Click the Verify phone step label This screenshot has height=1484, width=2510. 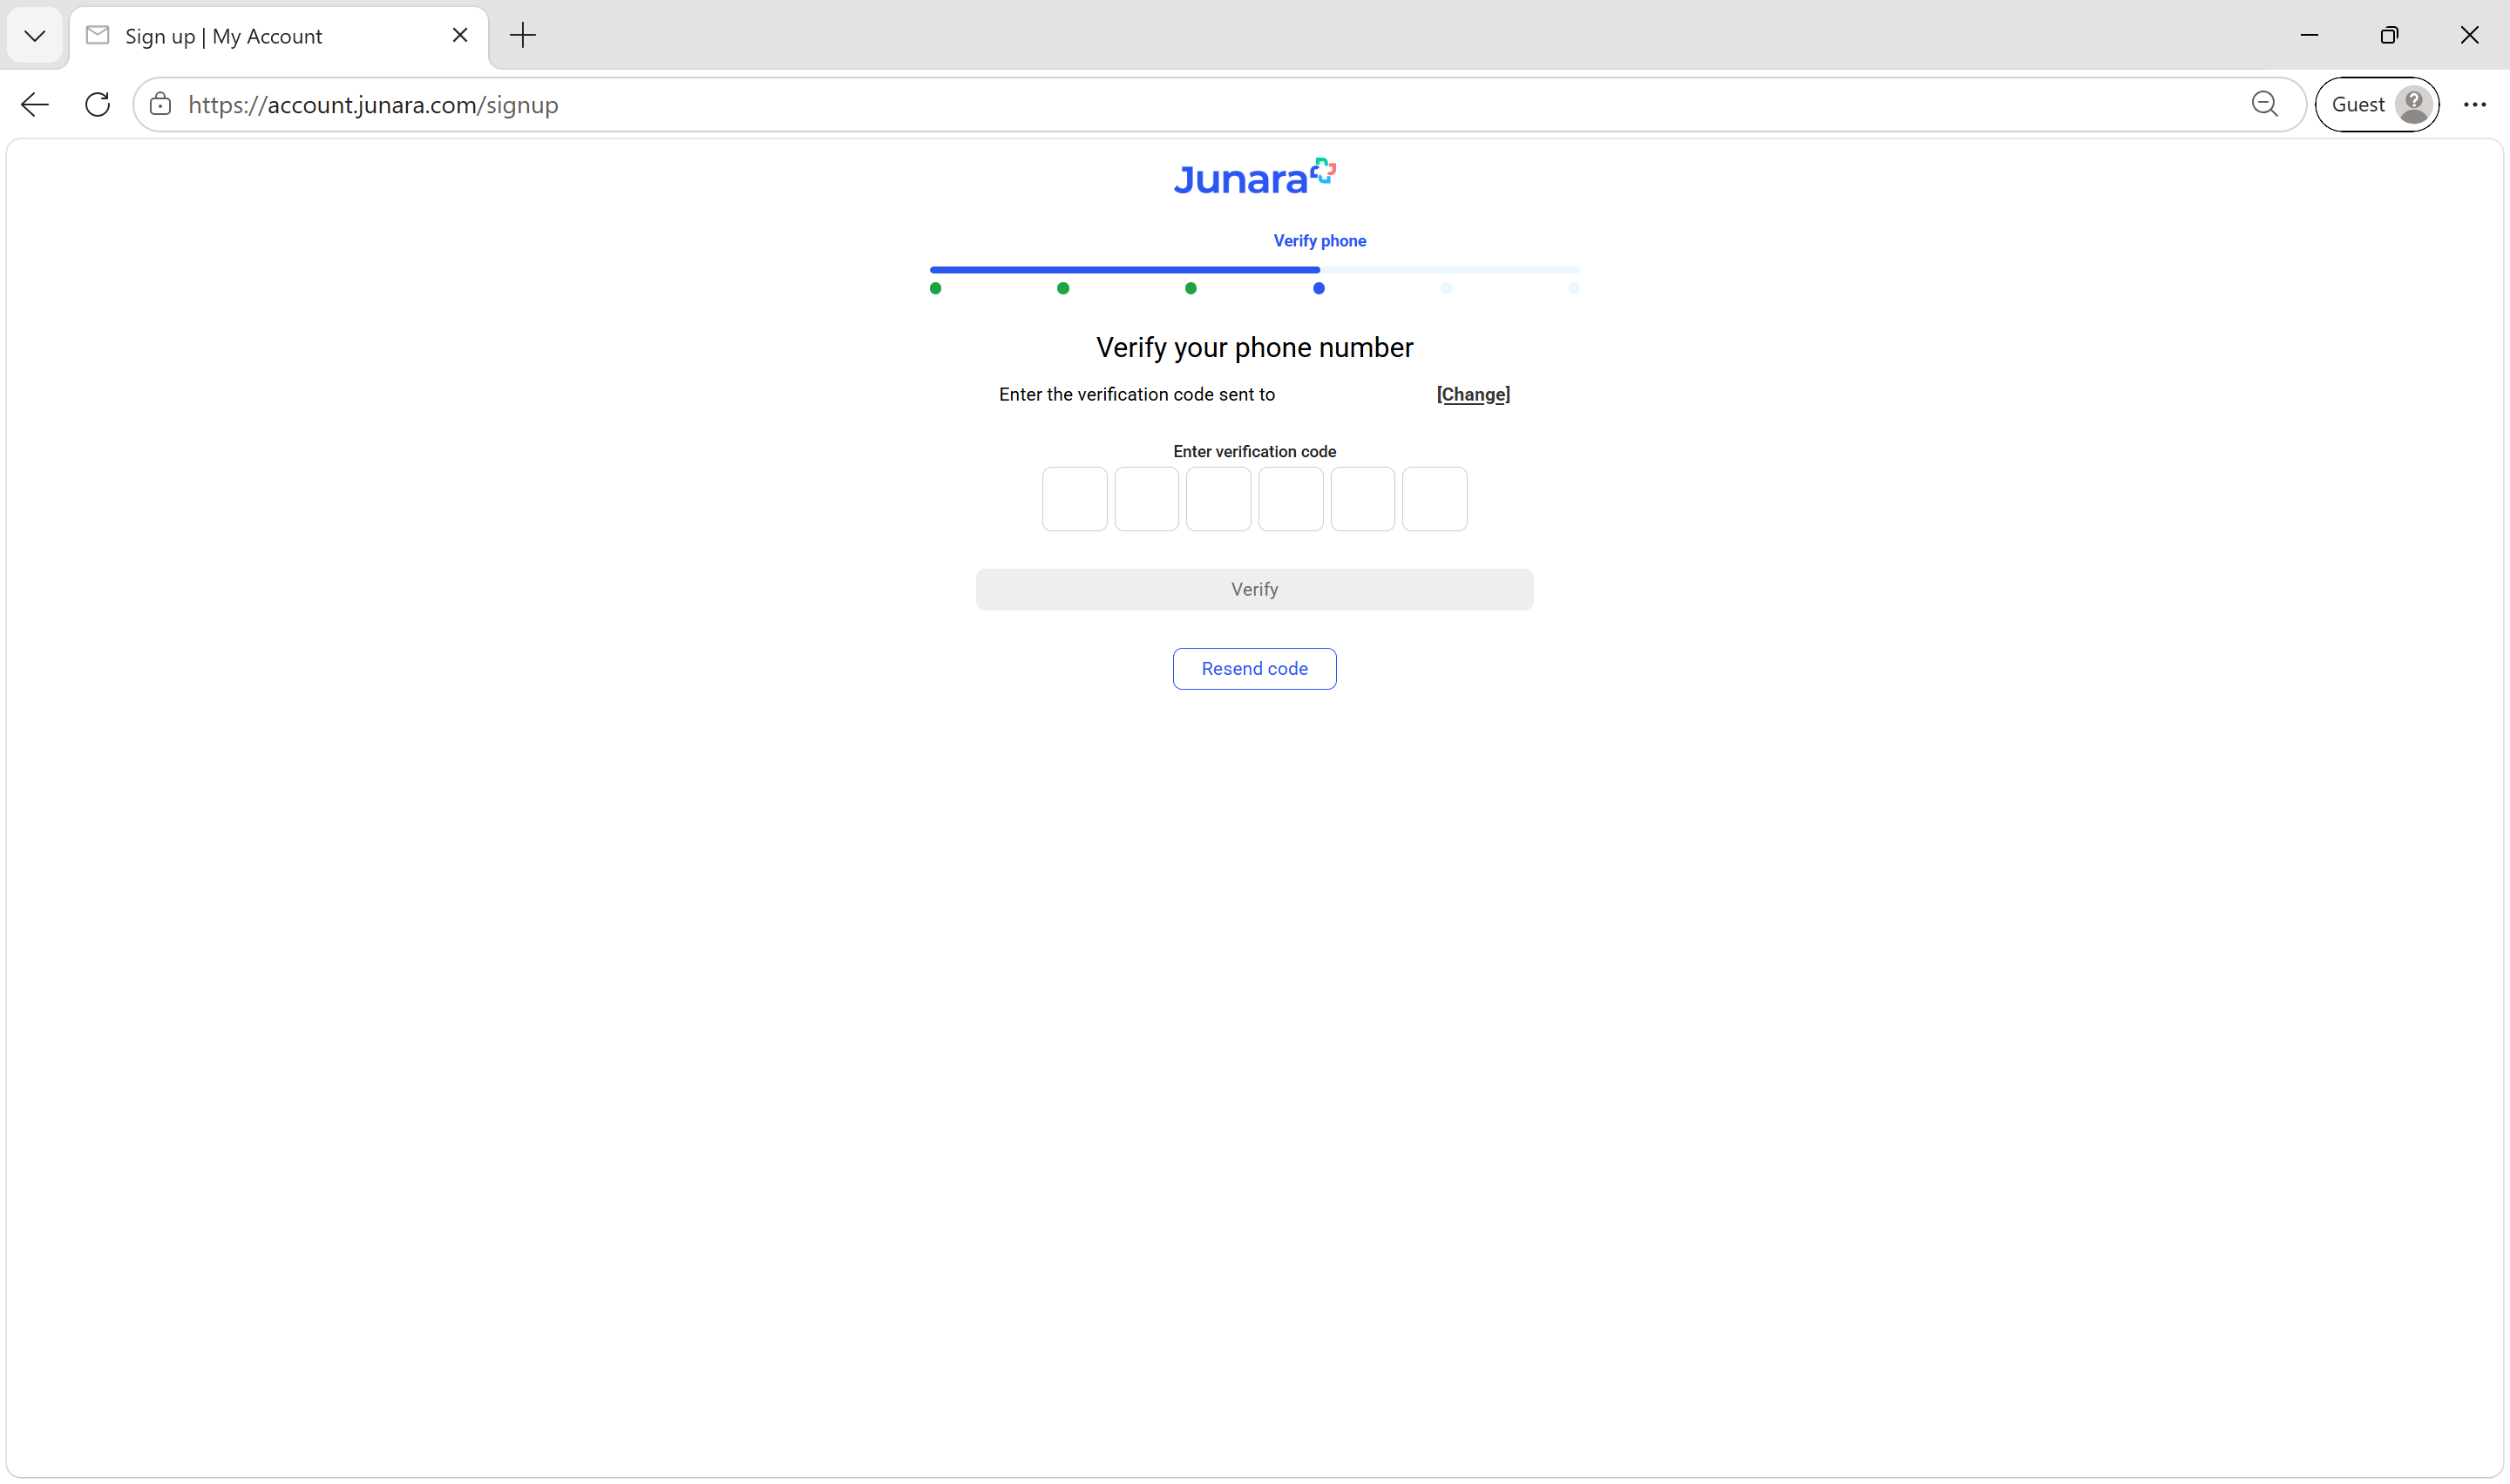click(x=1319, y=241)
